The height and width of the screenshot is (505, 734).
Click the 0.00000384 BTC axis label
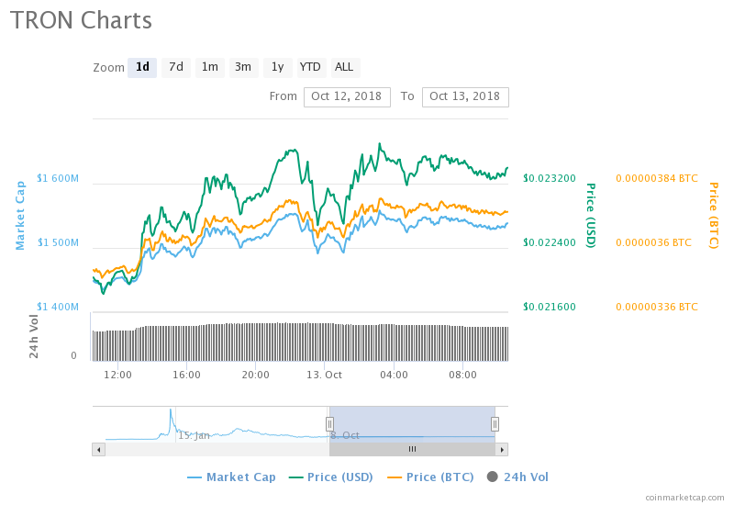[657, 178]
